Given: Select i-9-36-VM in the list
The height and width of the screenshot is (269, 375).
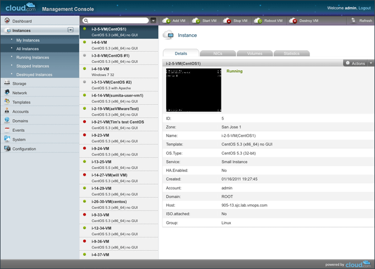Looking at the screenshot, I should click(119, 244).
